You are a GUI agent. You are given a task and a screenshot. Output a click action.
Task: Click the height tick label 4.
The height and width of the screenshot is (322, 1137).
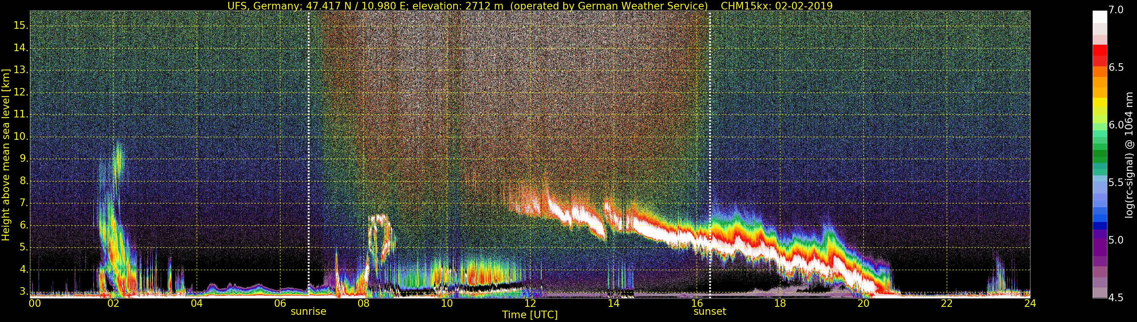point(23,269)
